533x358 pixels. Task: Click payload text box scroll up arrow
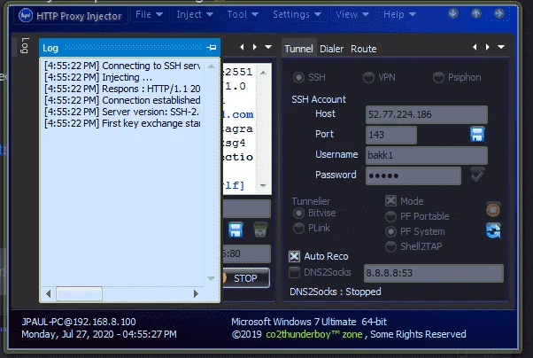tap(263, 73)
